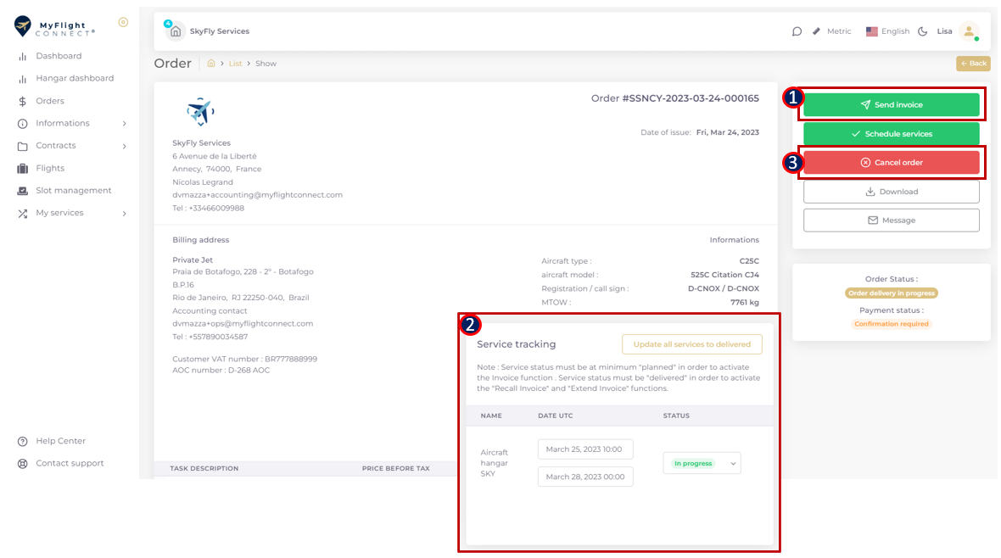Click the STATUS column header
The image size is (1001, 558).
click(676, 416)
